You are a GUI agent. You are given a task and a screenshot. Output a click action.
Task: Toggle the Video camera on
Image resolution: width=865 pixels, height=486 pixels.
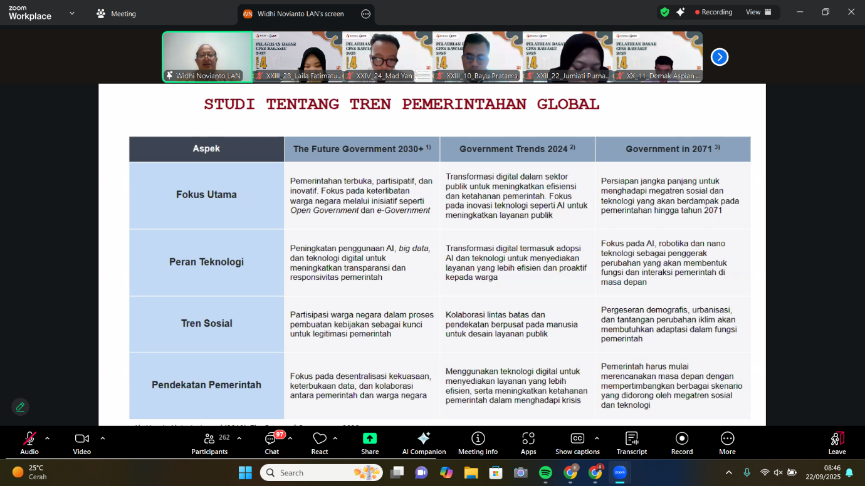click(x=81, y=443)
